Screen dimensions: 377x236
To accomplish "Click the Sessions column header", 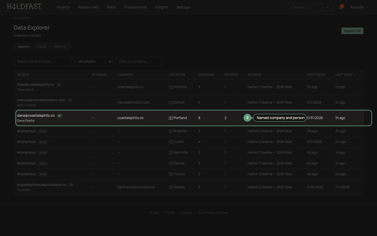I will click(x=206, y=75).
